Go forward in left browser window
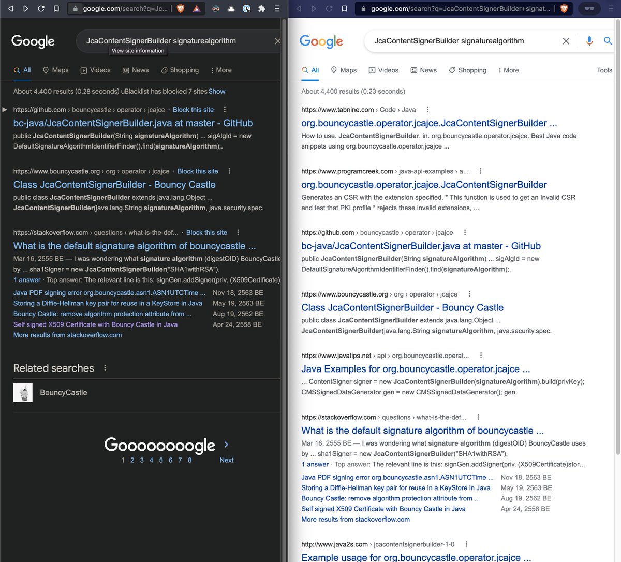The width and height of the screenshot is (621, 562). pyautogui.click(x=25, y=8)
